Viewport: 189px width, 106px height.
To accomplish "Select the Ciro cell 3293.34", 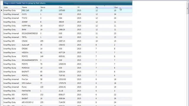I will click(68, 72).
